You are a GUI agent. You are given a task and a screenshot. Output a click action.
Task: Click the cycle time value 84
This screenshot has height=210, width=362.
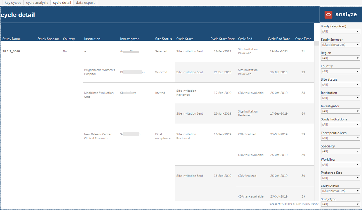303,113
